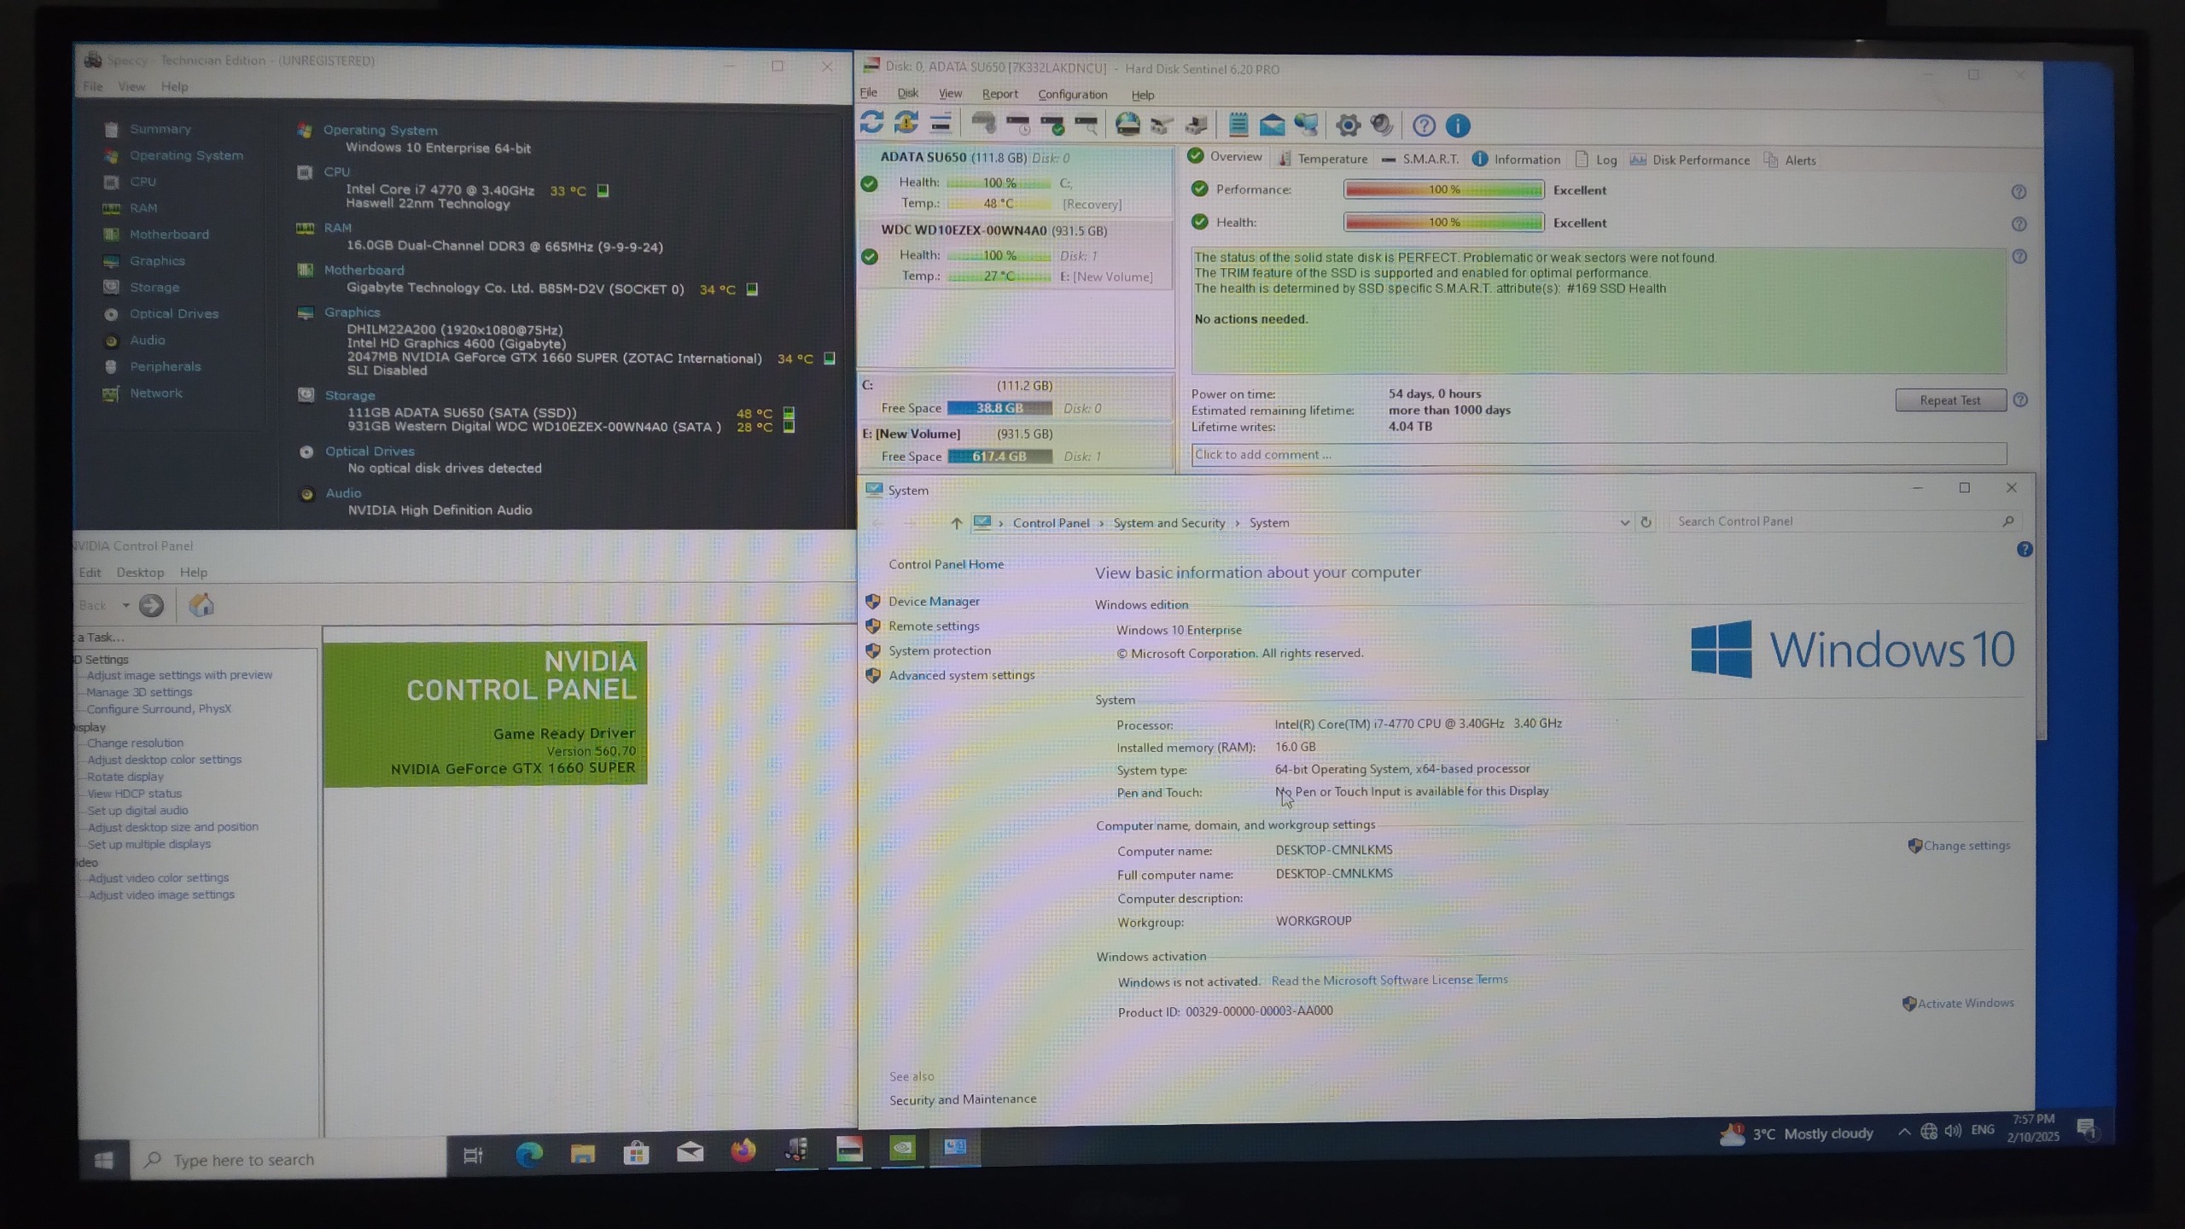Click Change settings next to computer name

pyautogui.click(x=1966, y=846)
